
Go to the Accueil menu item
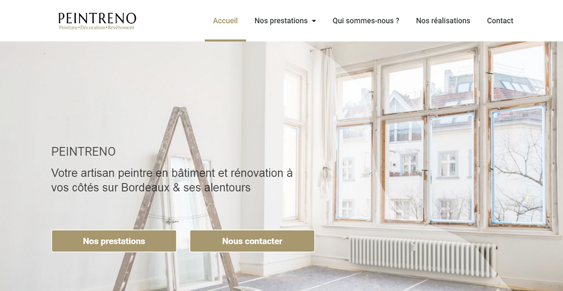click(x=225, y=21)
